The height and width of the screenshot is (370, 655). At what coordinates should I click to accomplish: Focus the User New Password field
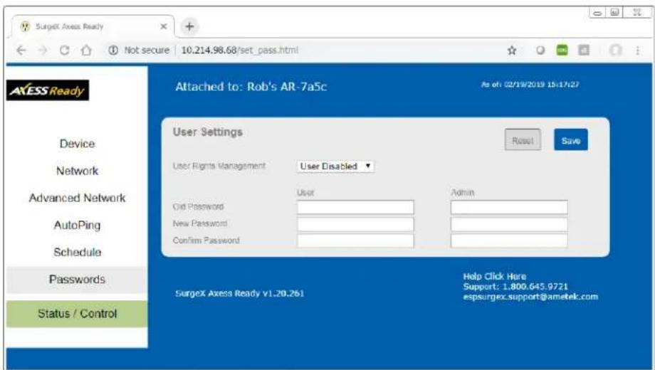(x=355, y=224)
